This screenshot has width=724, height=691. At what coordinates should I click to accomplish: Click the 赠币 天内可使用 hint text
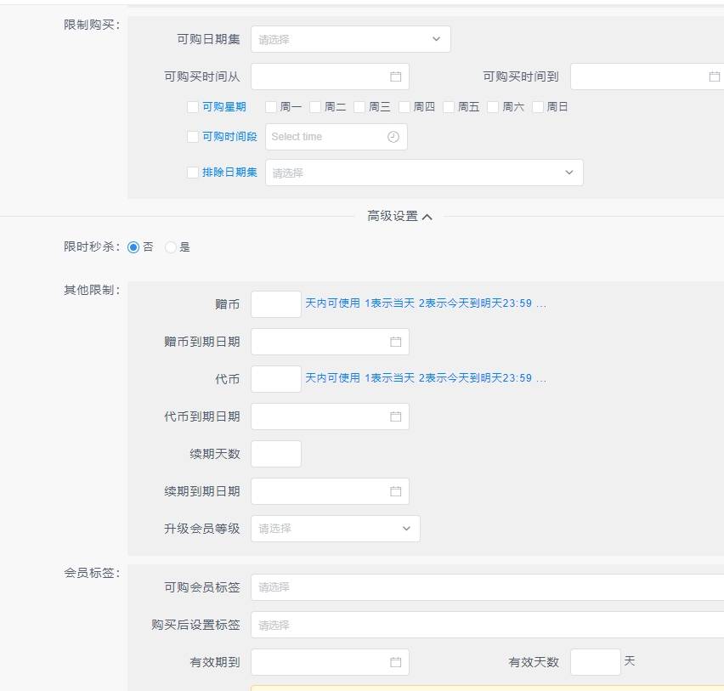tap(426, 303)
